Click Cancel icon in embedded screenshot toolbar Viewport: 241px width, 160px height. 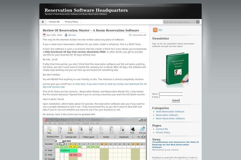(x=122, y=130)
